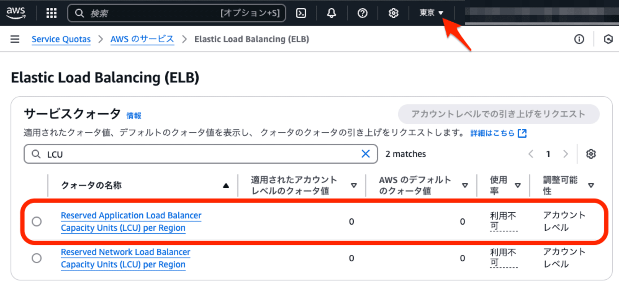Sort by クォータの名称 column

(145, 185)
